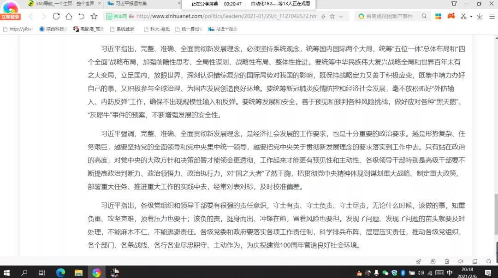Bookmark this page with the star icon

pos(94,16)
